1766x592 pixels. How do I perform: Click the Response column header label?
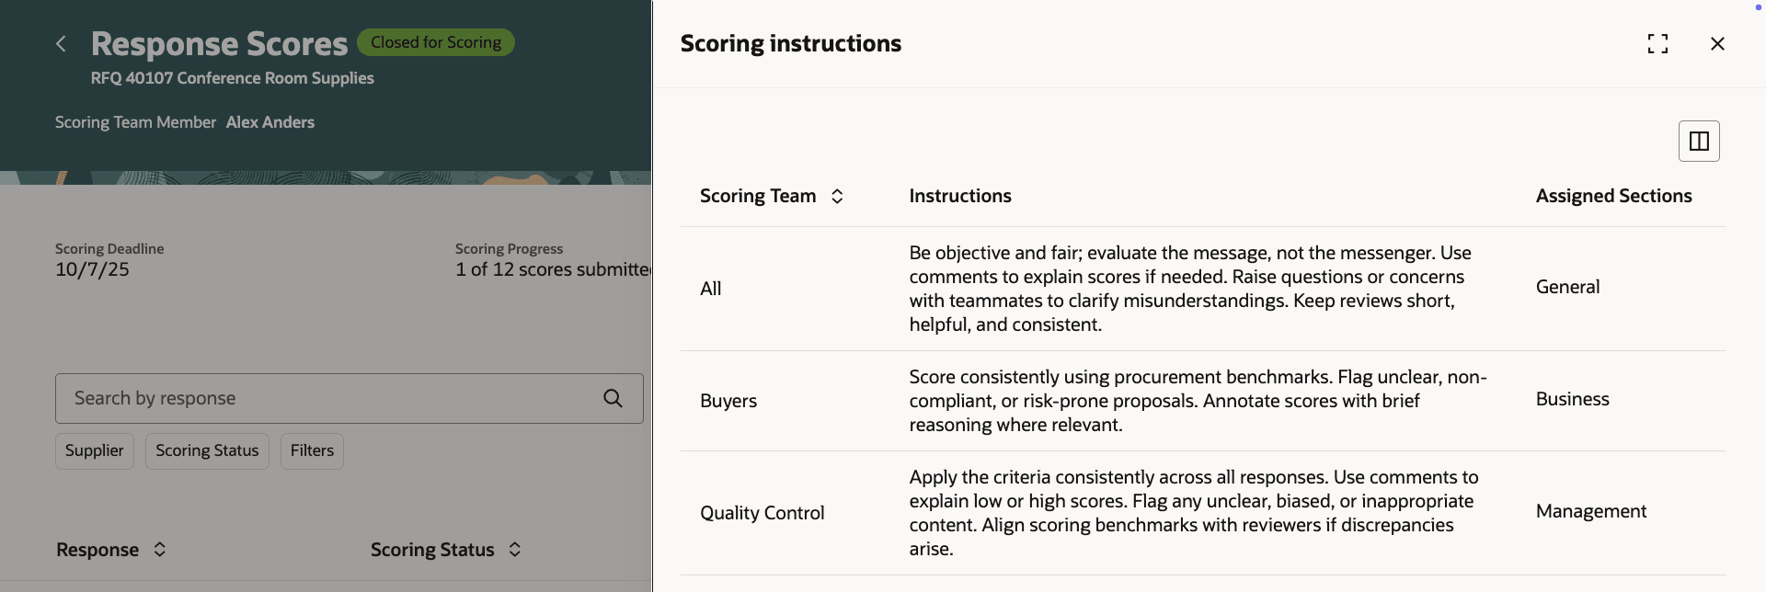pyautogui.click(x=97, y=550)
